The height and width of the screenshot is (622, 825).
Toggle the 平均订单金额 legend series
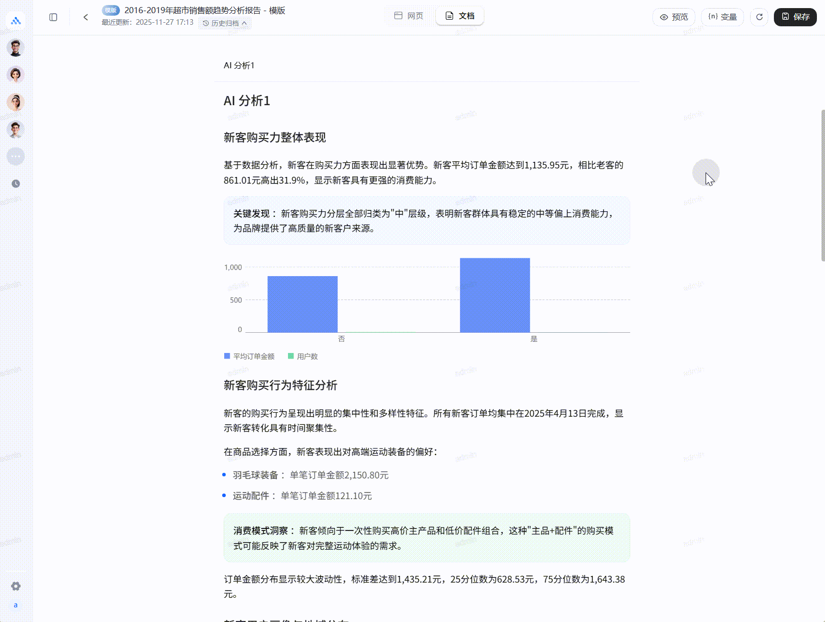tap(249, 357)
